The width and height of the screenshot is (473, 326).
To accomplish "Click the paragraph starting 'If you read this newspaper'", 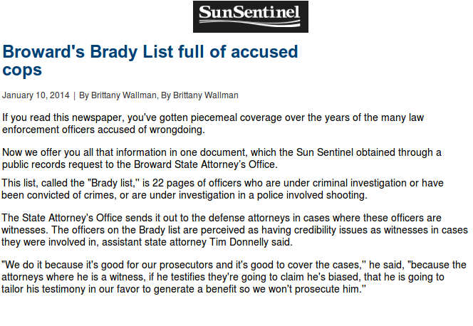I will [x=213, y=124].
